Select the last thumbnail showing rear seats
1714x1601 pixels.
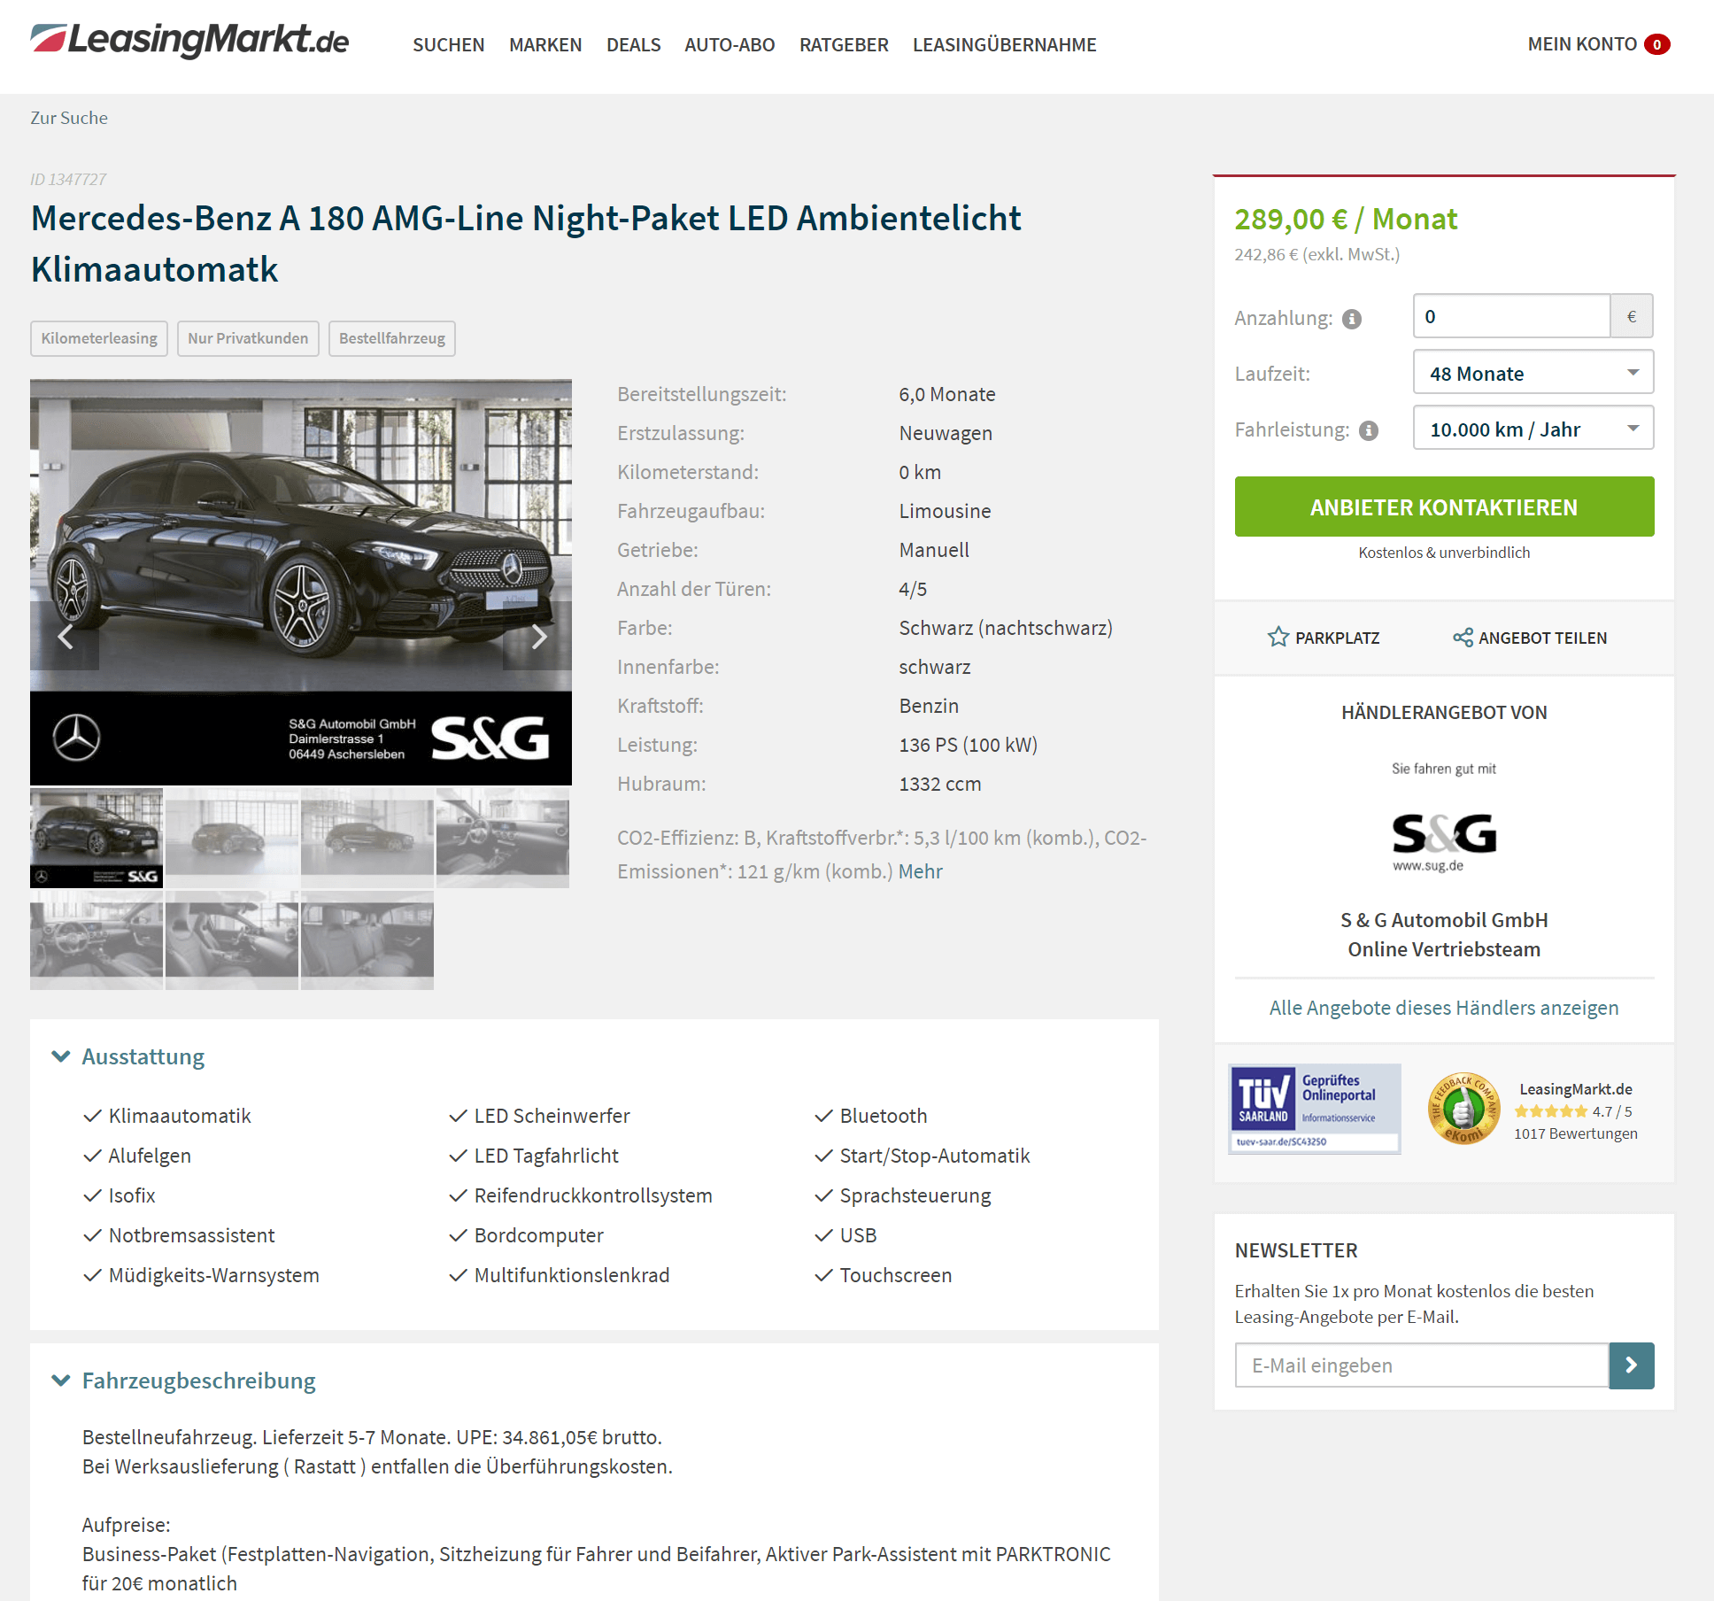click(x=367, y=940)
